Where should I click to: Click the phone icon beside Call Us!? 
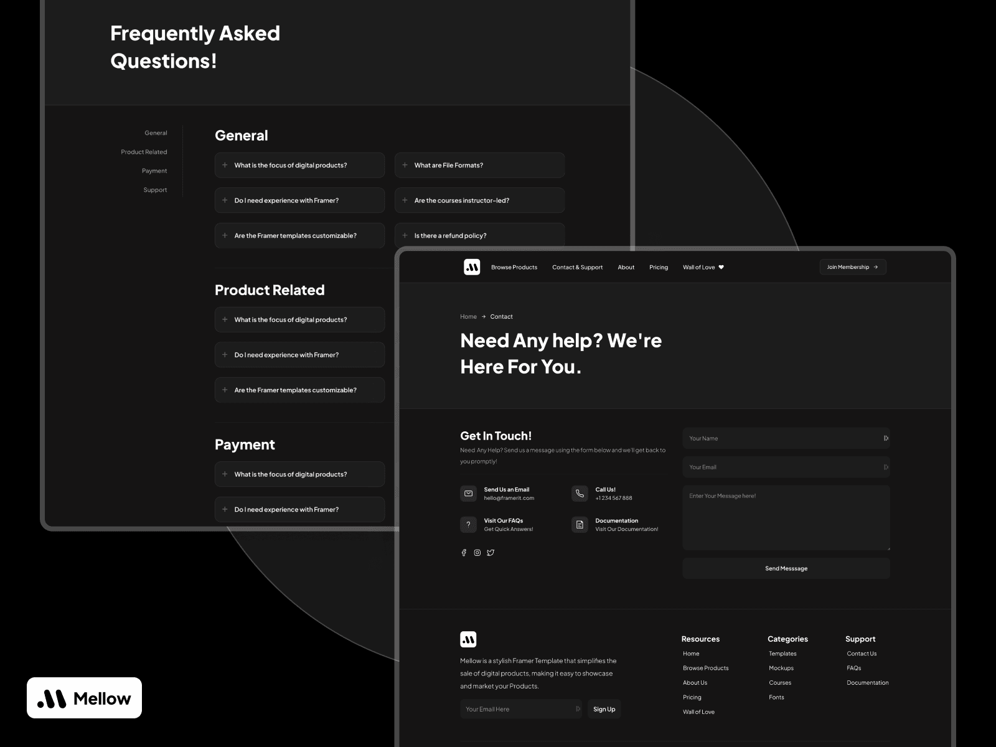tap(580, 494)
